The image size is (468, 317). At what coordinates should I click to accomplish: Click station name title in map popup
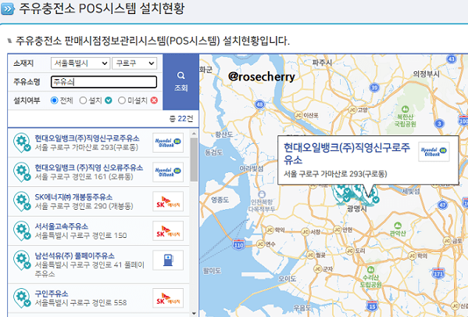pyautogui.click(x=347, y=153)
